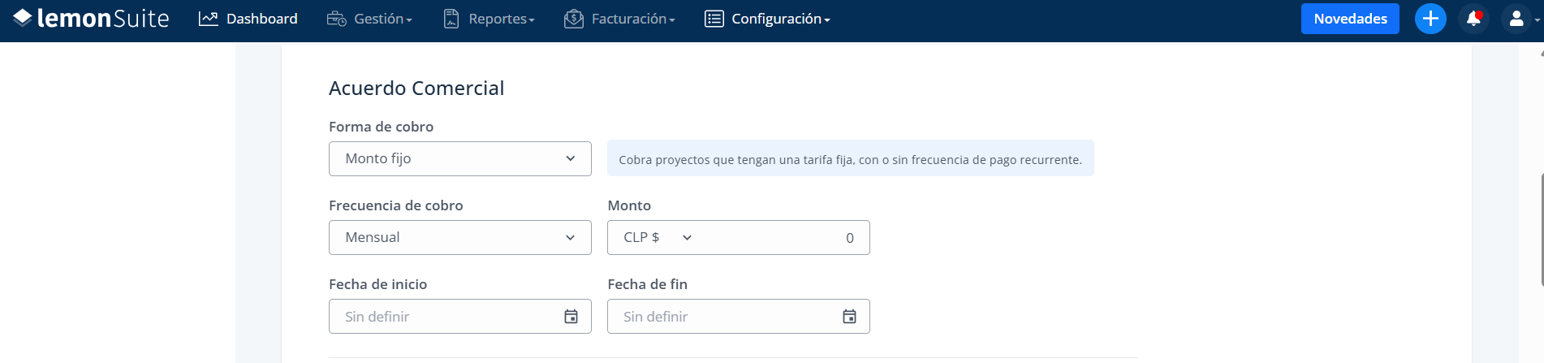Open the Dashboard chart icon
The image size is (1544, 363).
pyautogui.click(x=209, y=19)
